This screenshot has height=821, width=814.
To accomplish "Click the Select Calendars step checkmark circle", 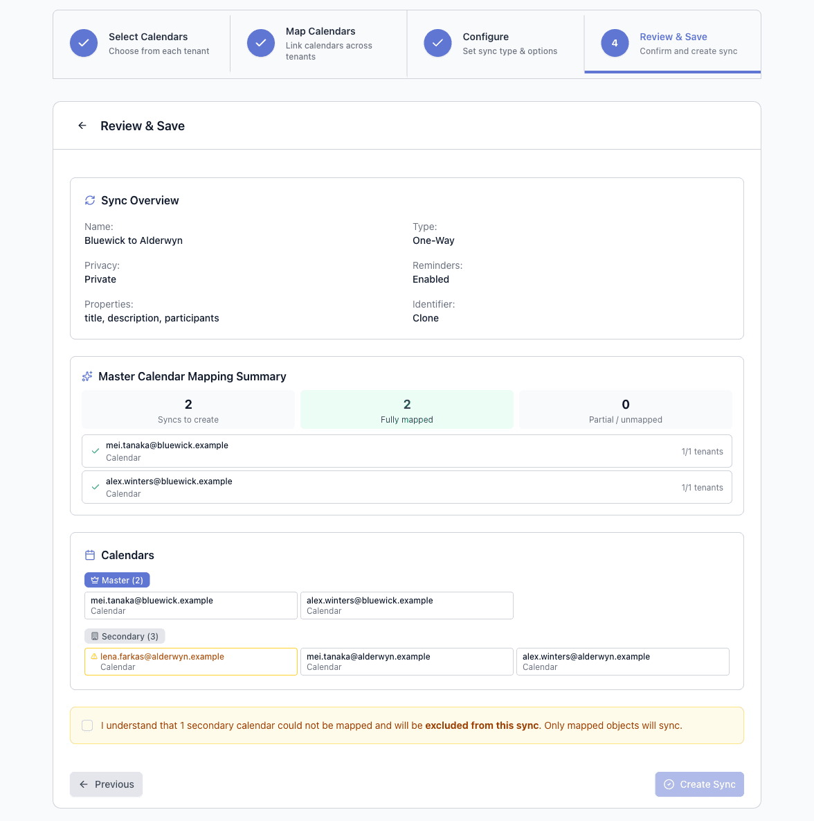I will [x=84, y=43].
